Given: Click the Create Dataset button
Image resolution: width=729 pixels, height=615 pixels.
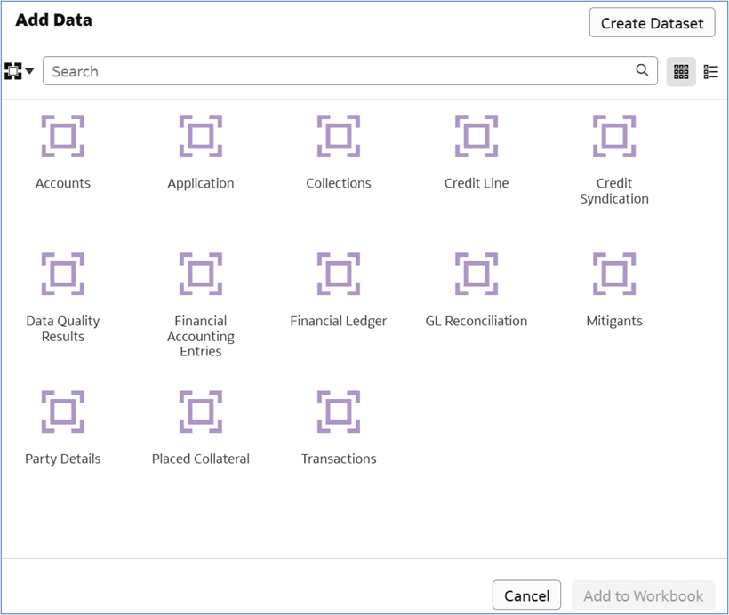Looking at the screenshot, I should (x=652, y=22).
